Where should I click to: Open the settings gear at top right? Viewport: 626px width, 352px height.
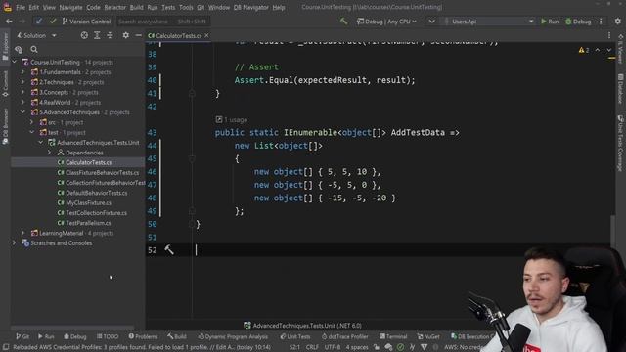click(x=617, y=22)
